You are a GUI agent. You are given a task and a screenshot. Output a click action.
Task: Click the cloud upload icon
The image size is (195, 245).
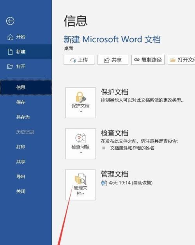(73, 60)
